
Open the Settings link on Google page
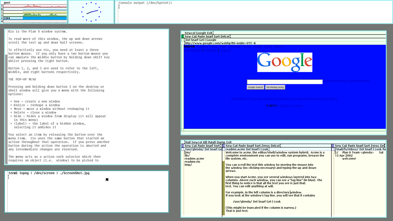(x=211, y=50)
